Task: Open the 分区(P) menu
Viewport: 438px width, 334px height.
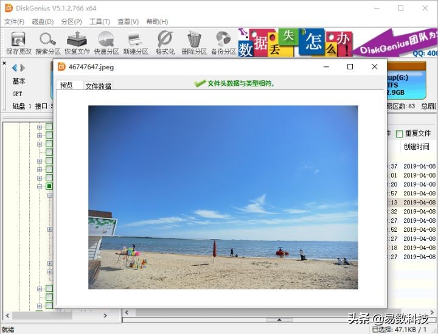Action: [x=71, y=21]
